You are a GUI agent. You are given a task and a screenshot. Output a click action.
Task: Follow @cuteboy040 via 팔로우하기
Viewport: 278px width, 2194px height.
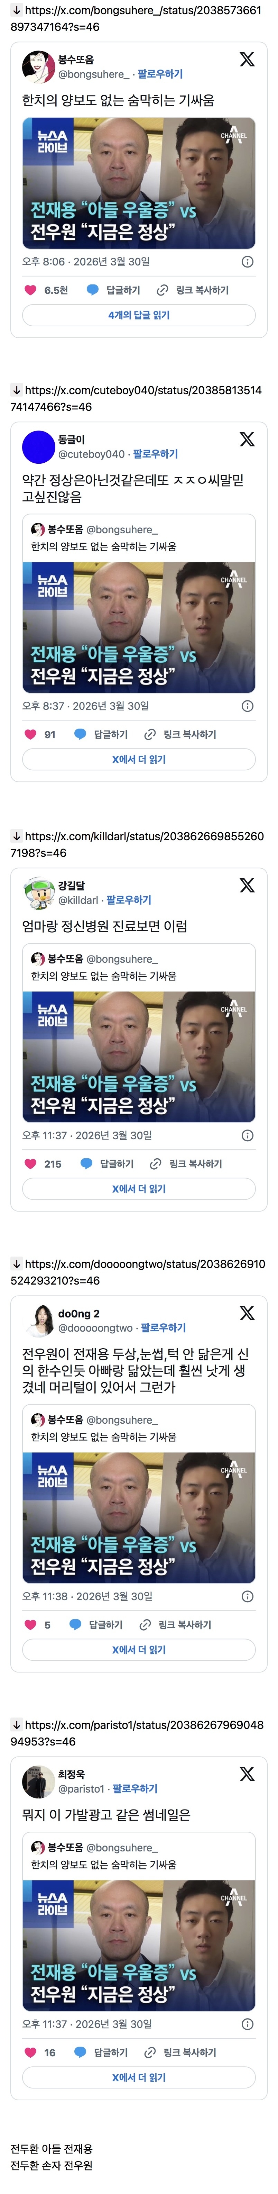click(x=156, y=454)
